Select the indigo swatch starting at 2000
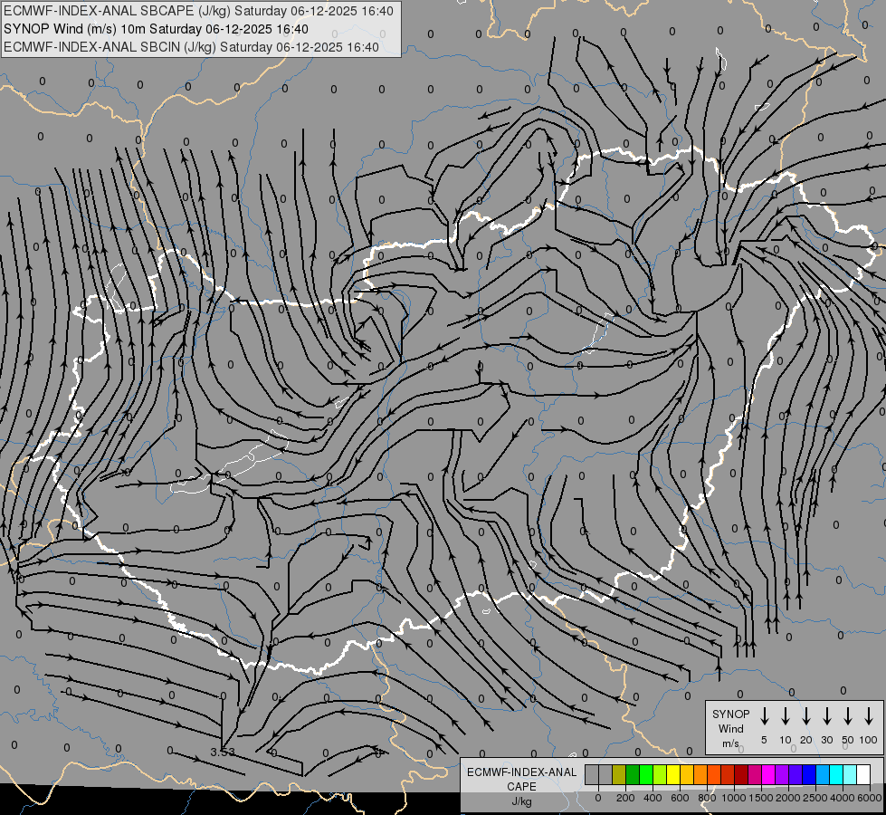Screen dimensions: 886x815 (x=796, y=774)
